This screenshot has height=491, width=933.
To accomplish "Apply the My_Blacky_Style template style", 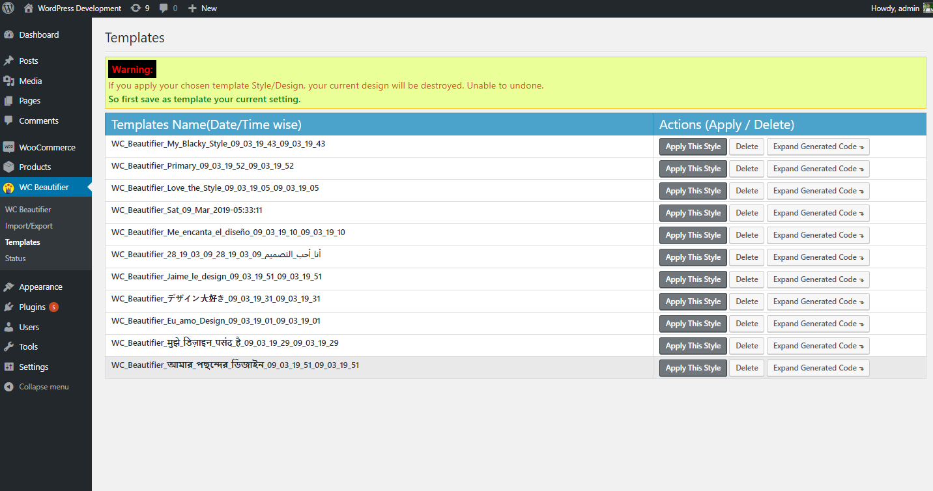I will [x=693, y=147].
